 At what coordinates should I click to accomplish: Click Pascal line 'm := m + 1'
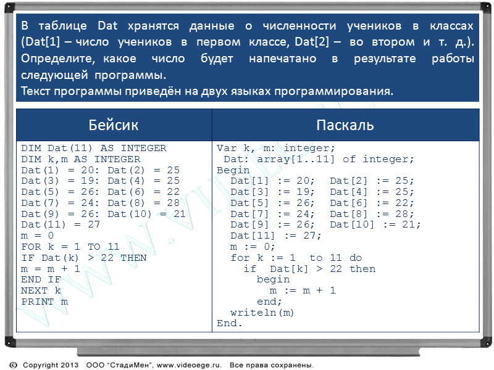click(303, 290)
